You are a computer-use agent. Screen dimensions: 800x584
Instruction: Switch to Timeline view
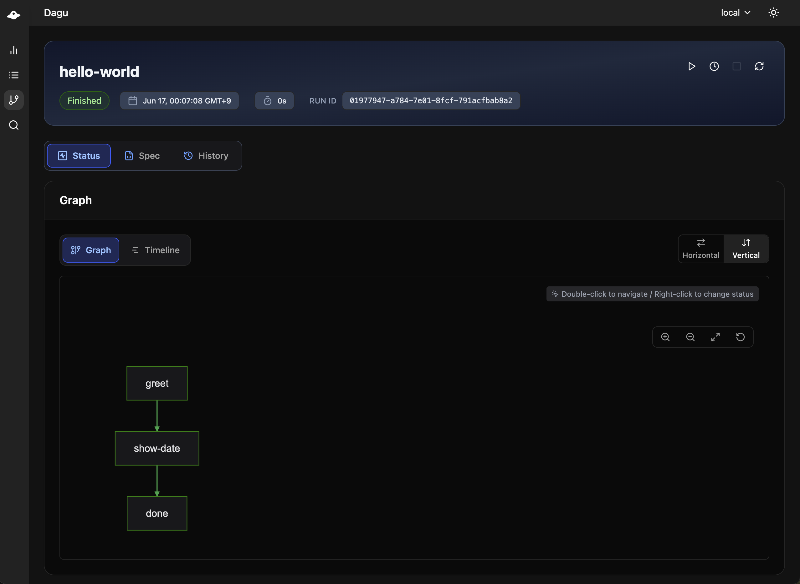click(x=155, y=250)
